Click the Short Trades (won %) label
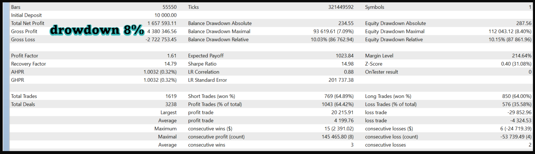 211,96
